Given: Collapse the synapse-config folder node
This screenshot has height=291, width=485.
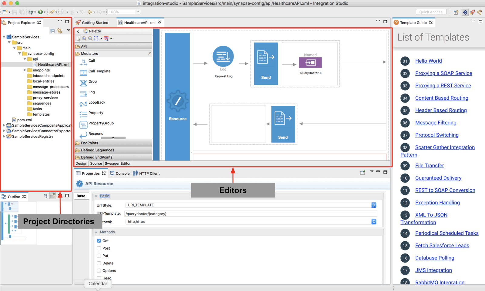Looking at the screenshot, I should pos(19,54).
